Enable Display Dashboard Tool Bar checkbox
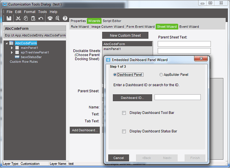The height and width of the screenshot is (168, 230). [124, 113]
